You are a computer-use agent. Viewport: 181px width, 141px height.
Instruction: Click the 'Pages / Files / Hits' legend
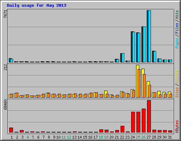[x=177, y=29]
